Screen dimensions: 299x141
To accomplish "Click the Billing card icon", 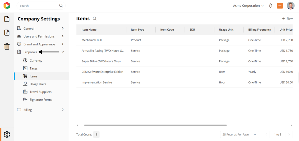I will 19,110.
